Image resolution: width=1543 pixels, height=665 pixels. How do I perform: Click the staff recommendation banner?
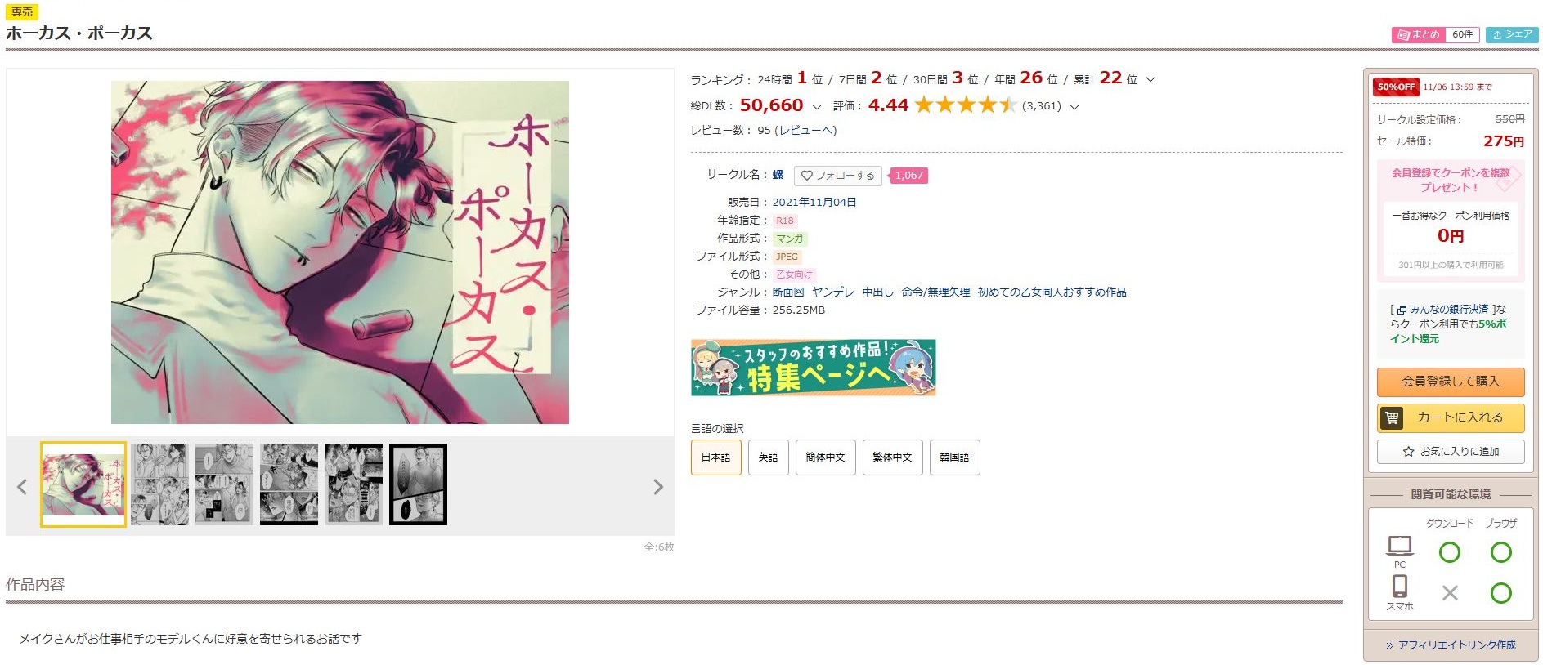coord(813,368)
